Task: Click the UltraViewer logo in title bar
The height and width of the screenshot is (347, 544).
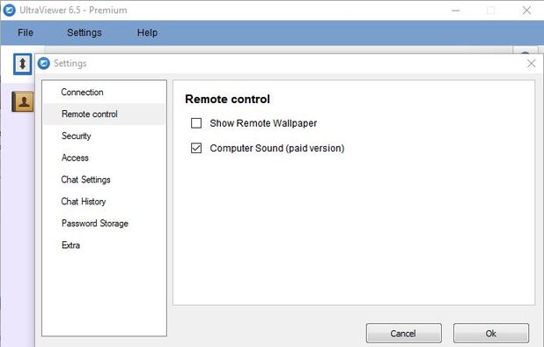Action: coord(9,10)
